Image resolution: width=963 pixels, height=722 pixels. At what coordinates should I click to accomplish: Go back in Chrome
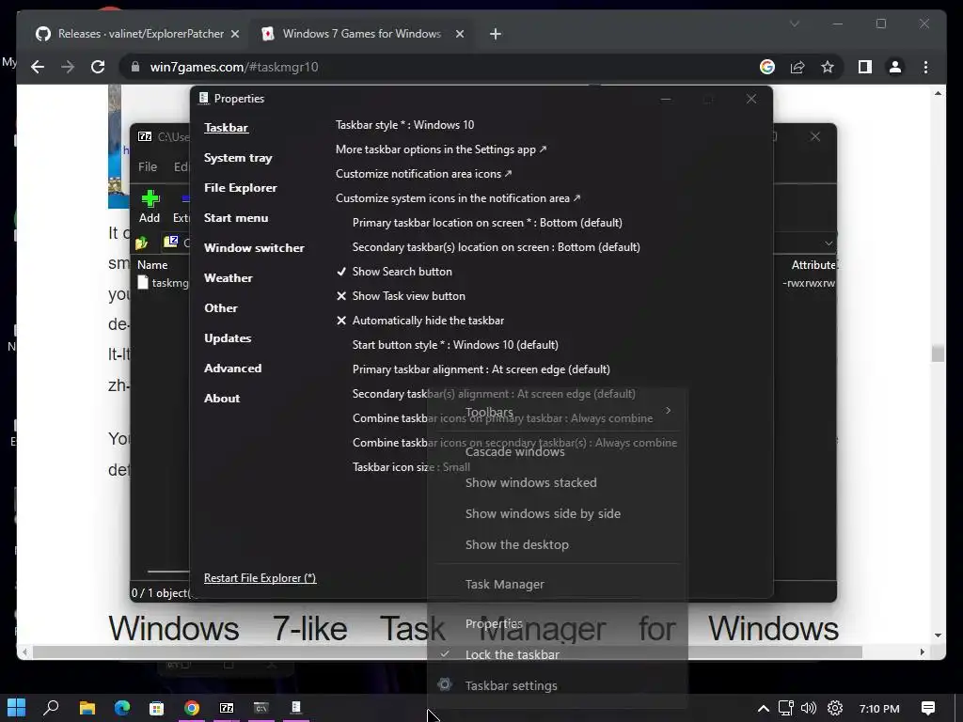[38, 67]
